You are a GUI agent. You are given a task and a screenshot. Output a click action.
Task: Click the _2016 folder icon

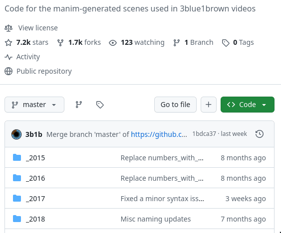[x=17, y=178]
